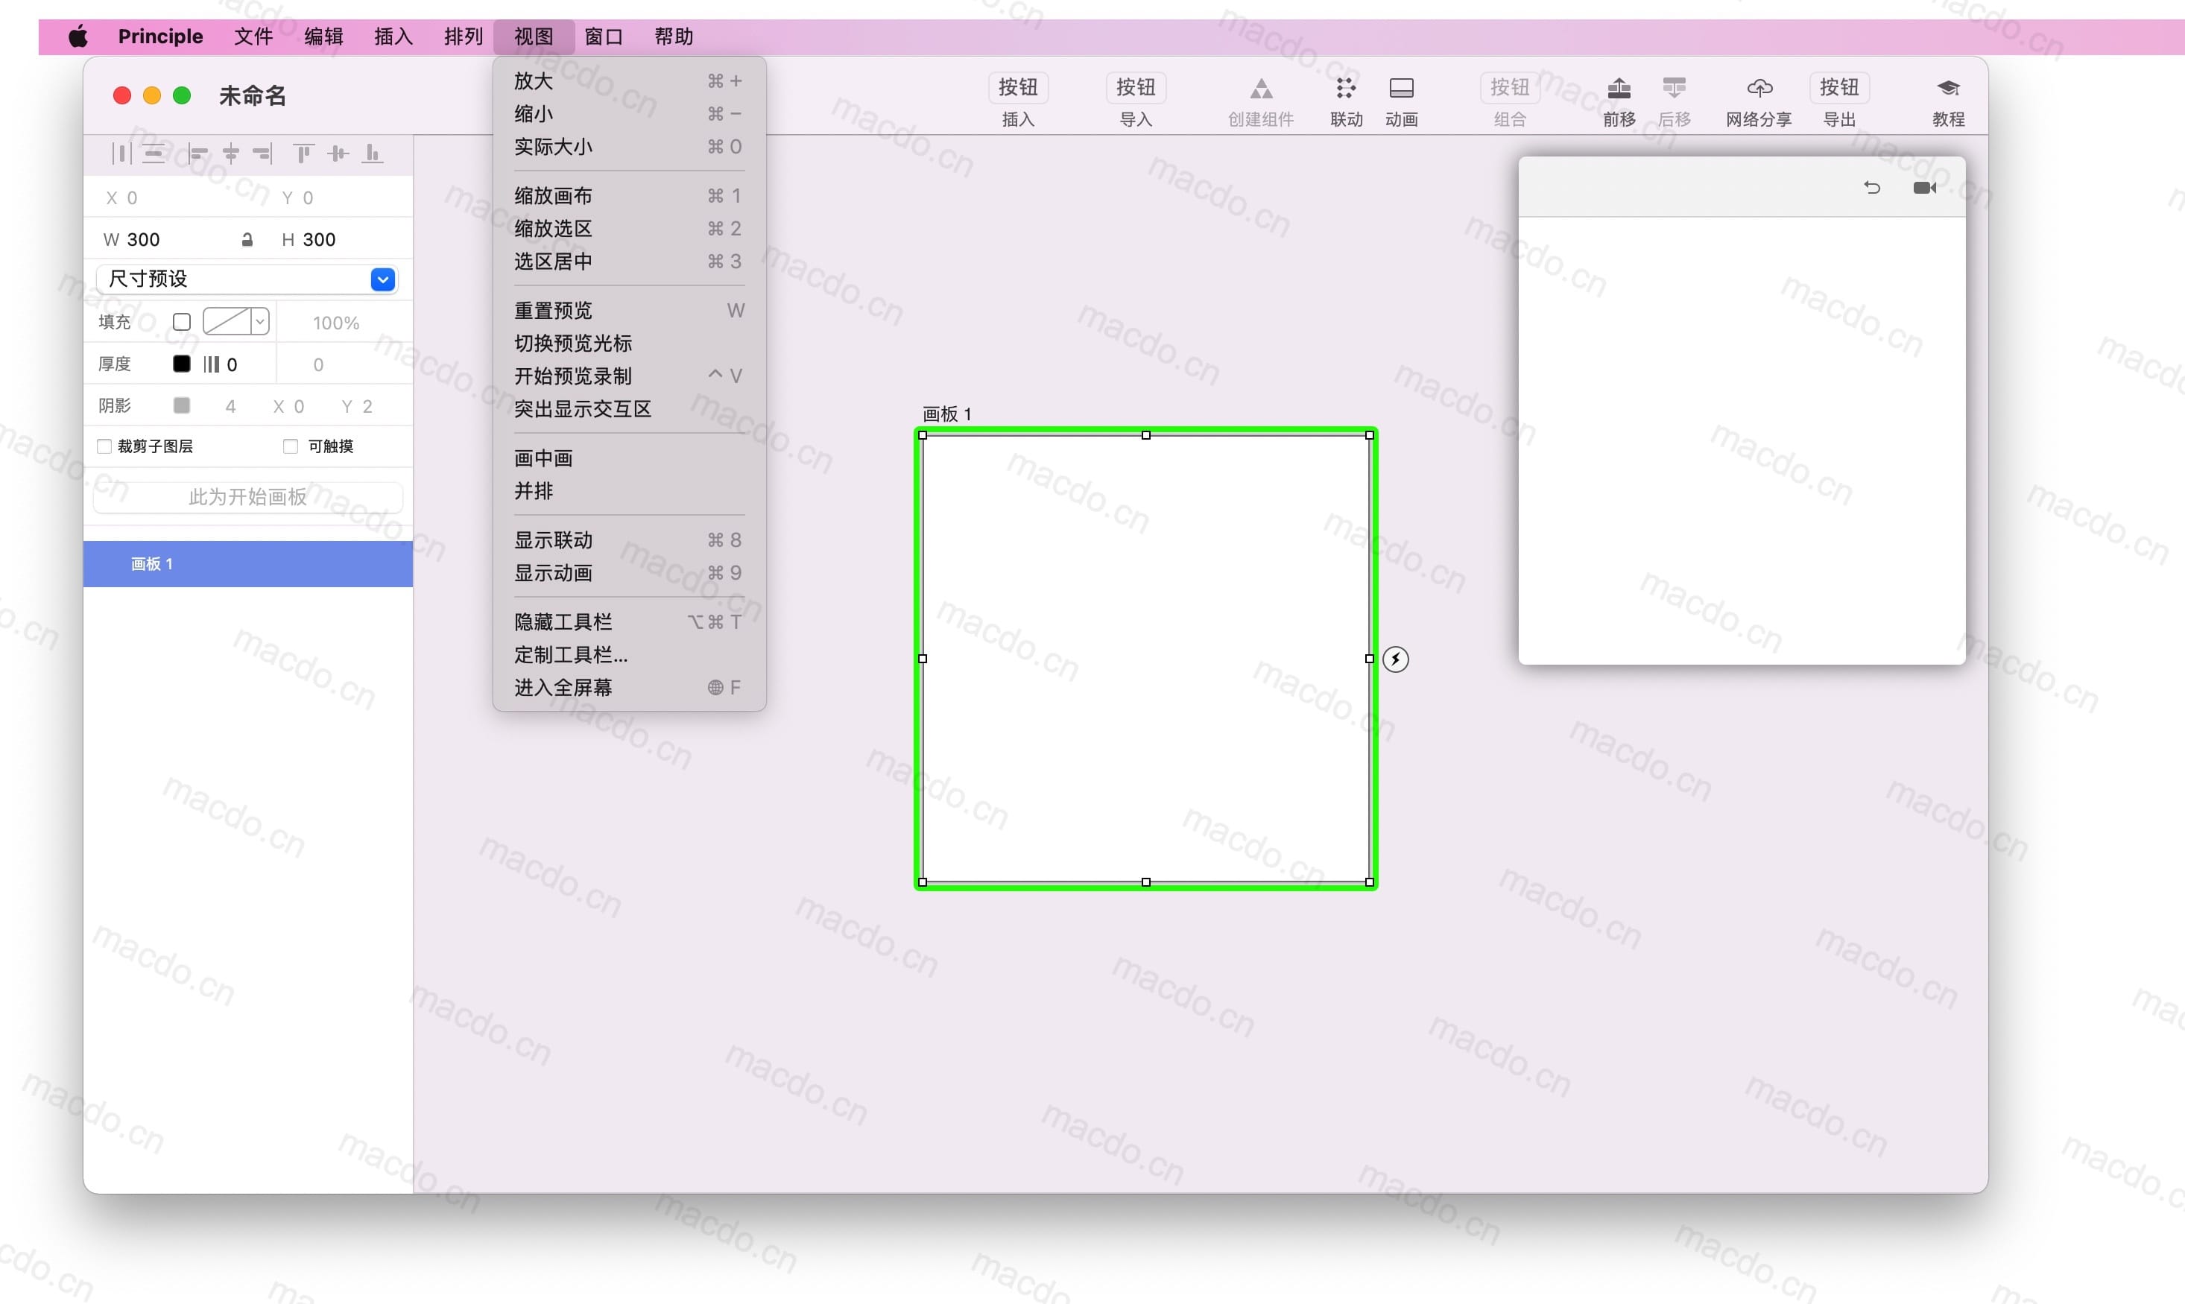This screenshot has width=2185, height=1304.
Task: Click the align vertical centers icon
Action: point(338,153)
